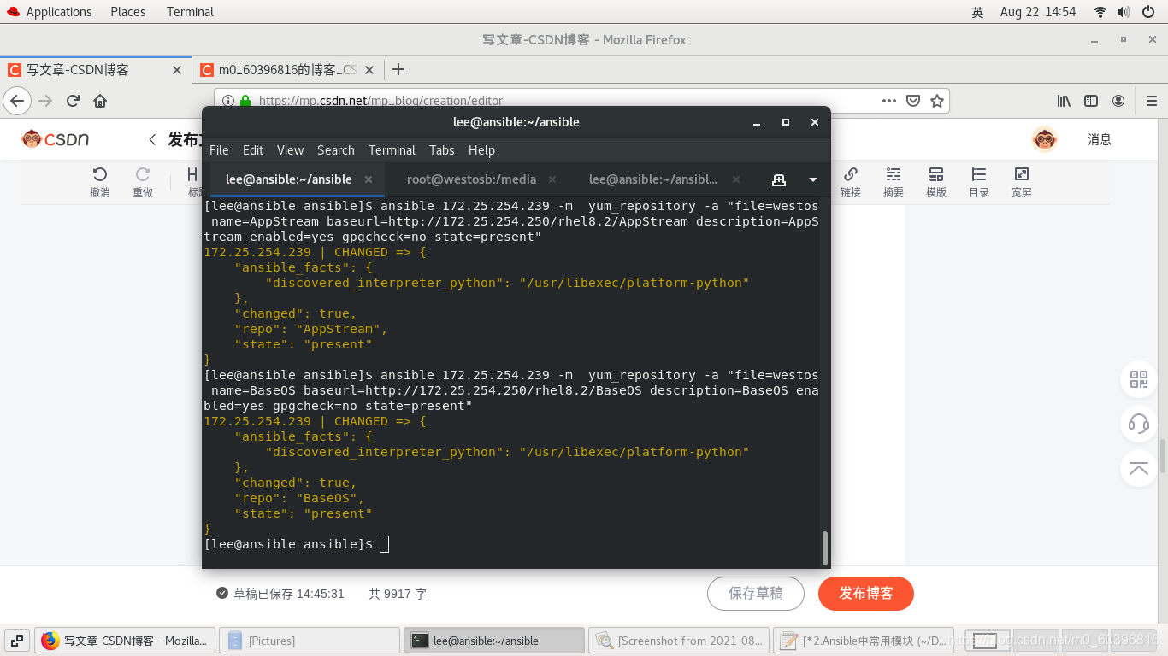Open the Aug 22 14:54 clock
The image size is (1168, 656).
point(1038,12)
